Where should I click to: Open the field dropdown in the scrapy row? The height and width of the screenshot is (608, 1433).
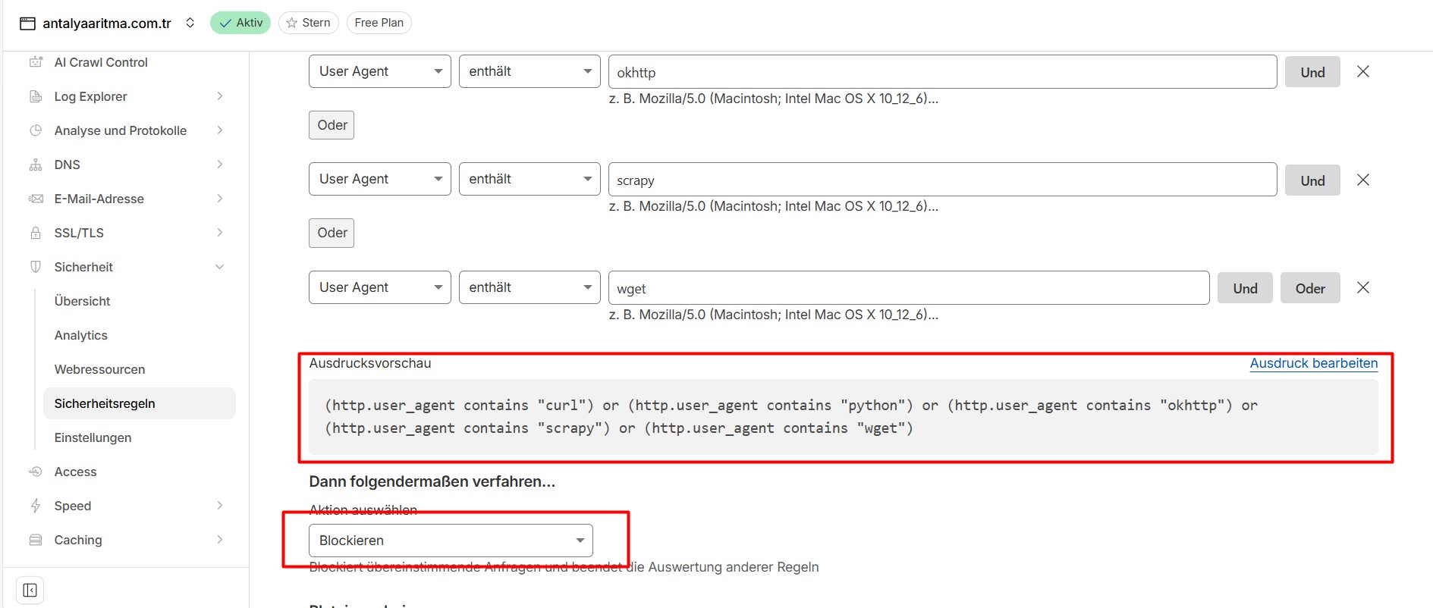[x=379, y=179]
